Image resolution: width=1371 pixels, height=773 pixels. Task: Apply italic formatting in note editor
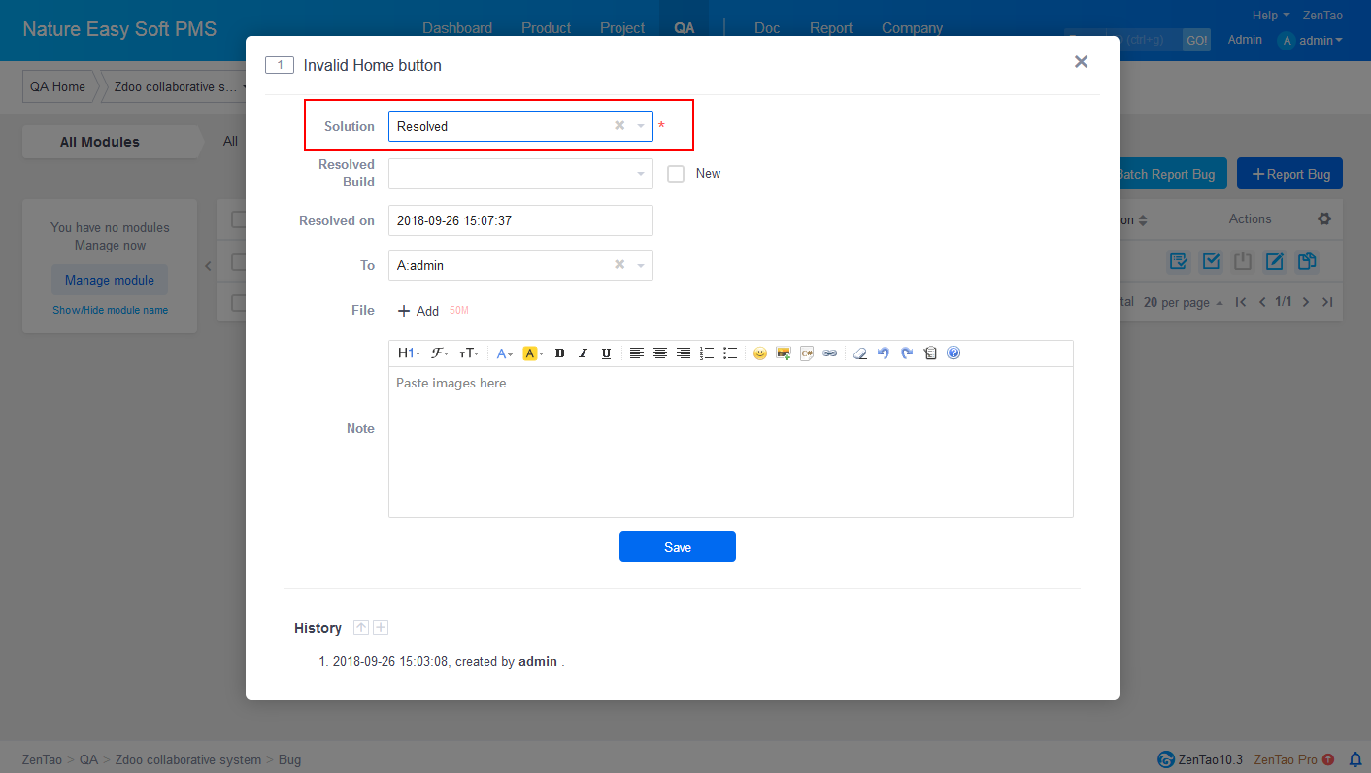pos(583,353)
